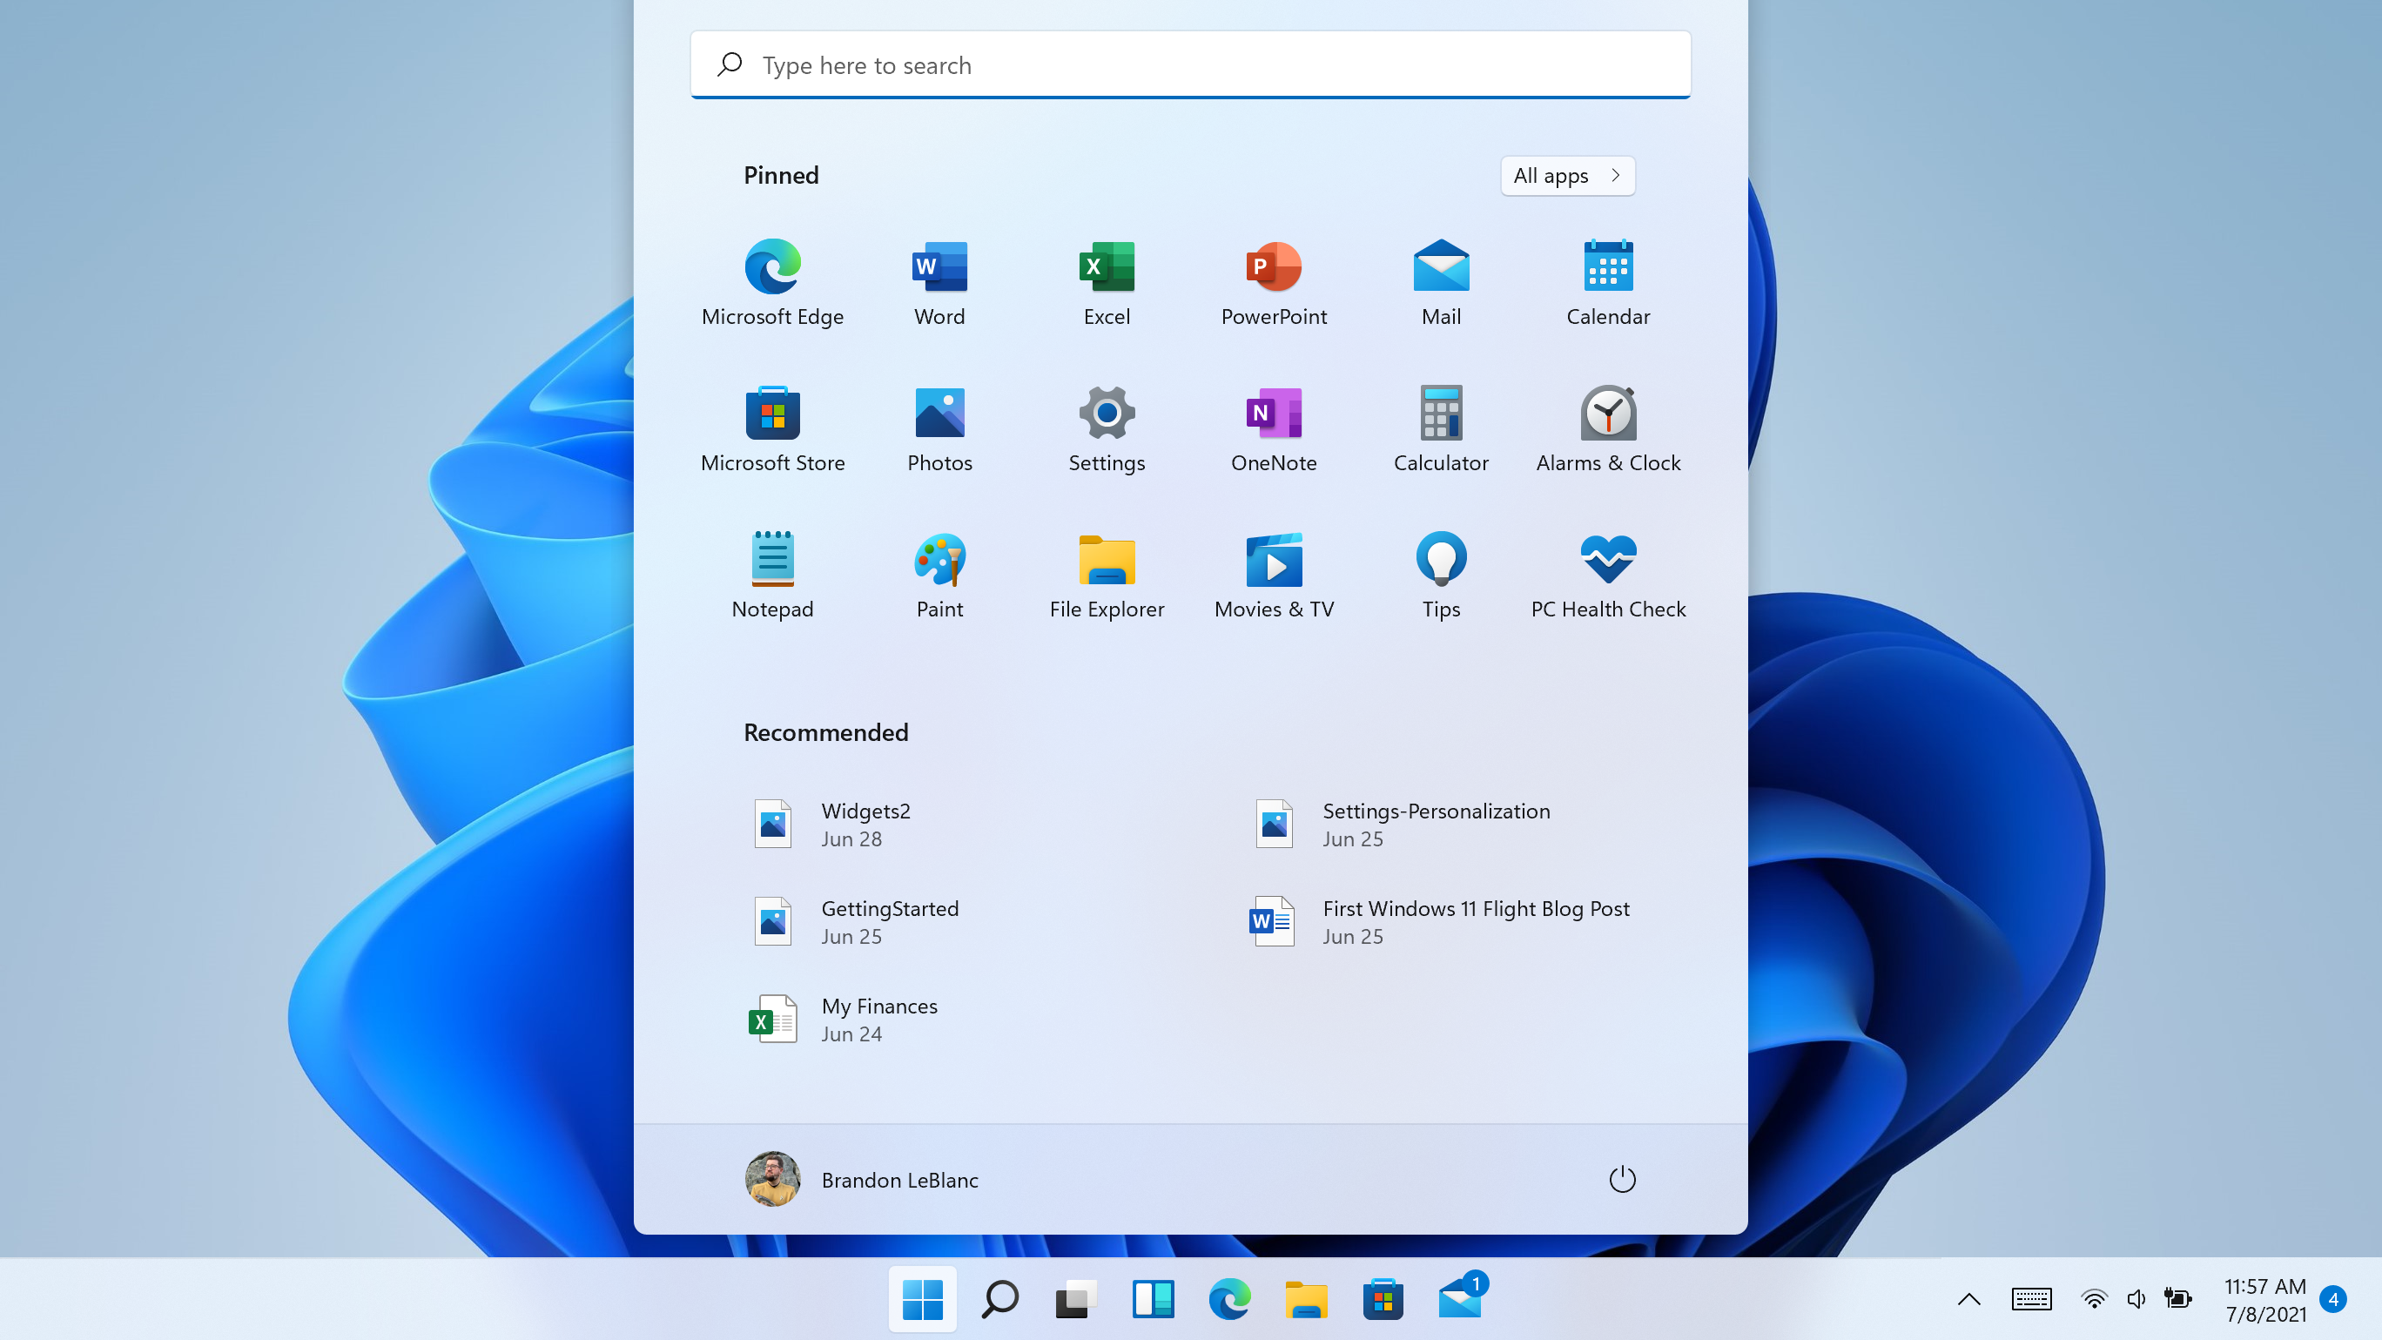
Task: Open GettingStarted recommended document
Action: [x=890, y=921]
